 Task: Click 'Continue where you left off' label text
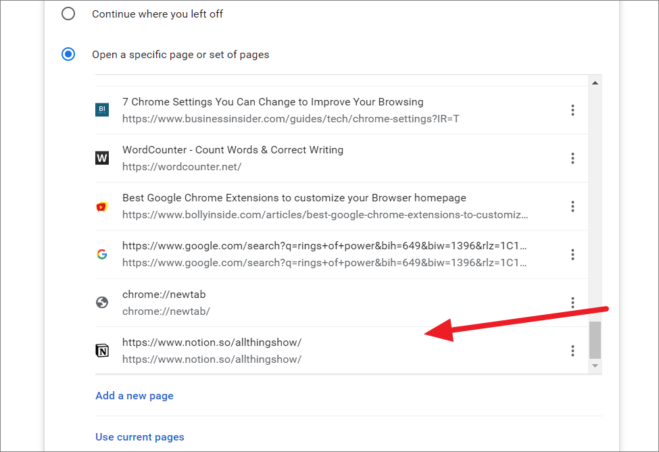[x=157, y=14]
